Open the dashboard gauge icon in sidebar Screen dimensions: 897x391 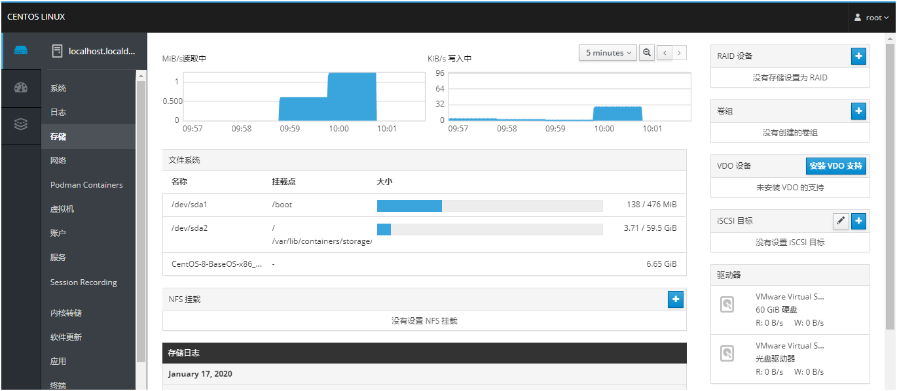click(x=21, y=88)
